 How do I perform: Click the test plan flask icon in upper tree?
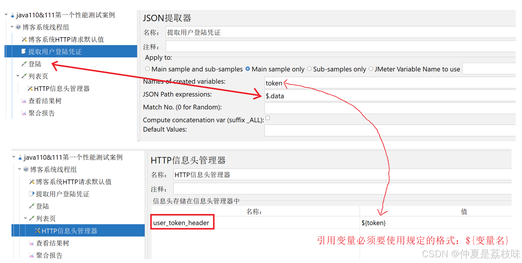point(12,15)
